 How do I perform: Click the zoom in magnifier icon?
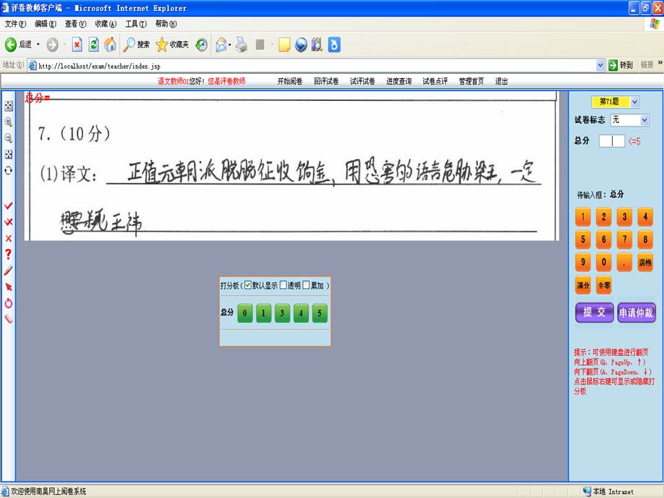(x=8, y=122)
